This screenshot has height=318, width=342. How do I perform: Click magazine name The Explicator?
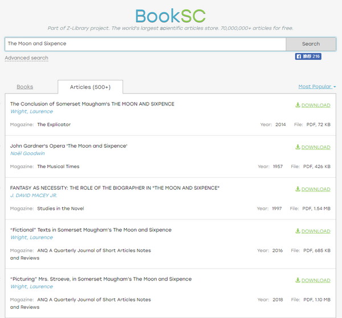[x=54, y=125]
